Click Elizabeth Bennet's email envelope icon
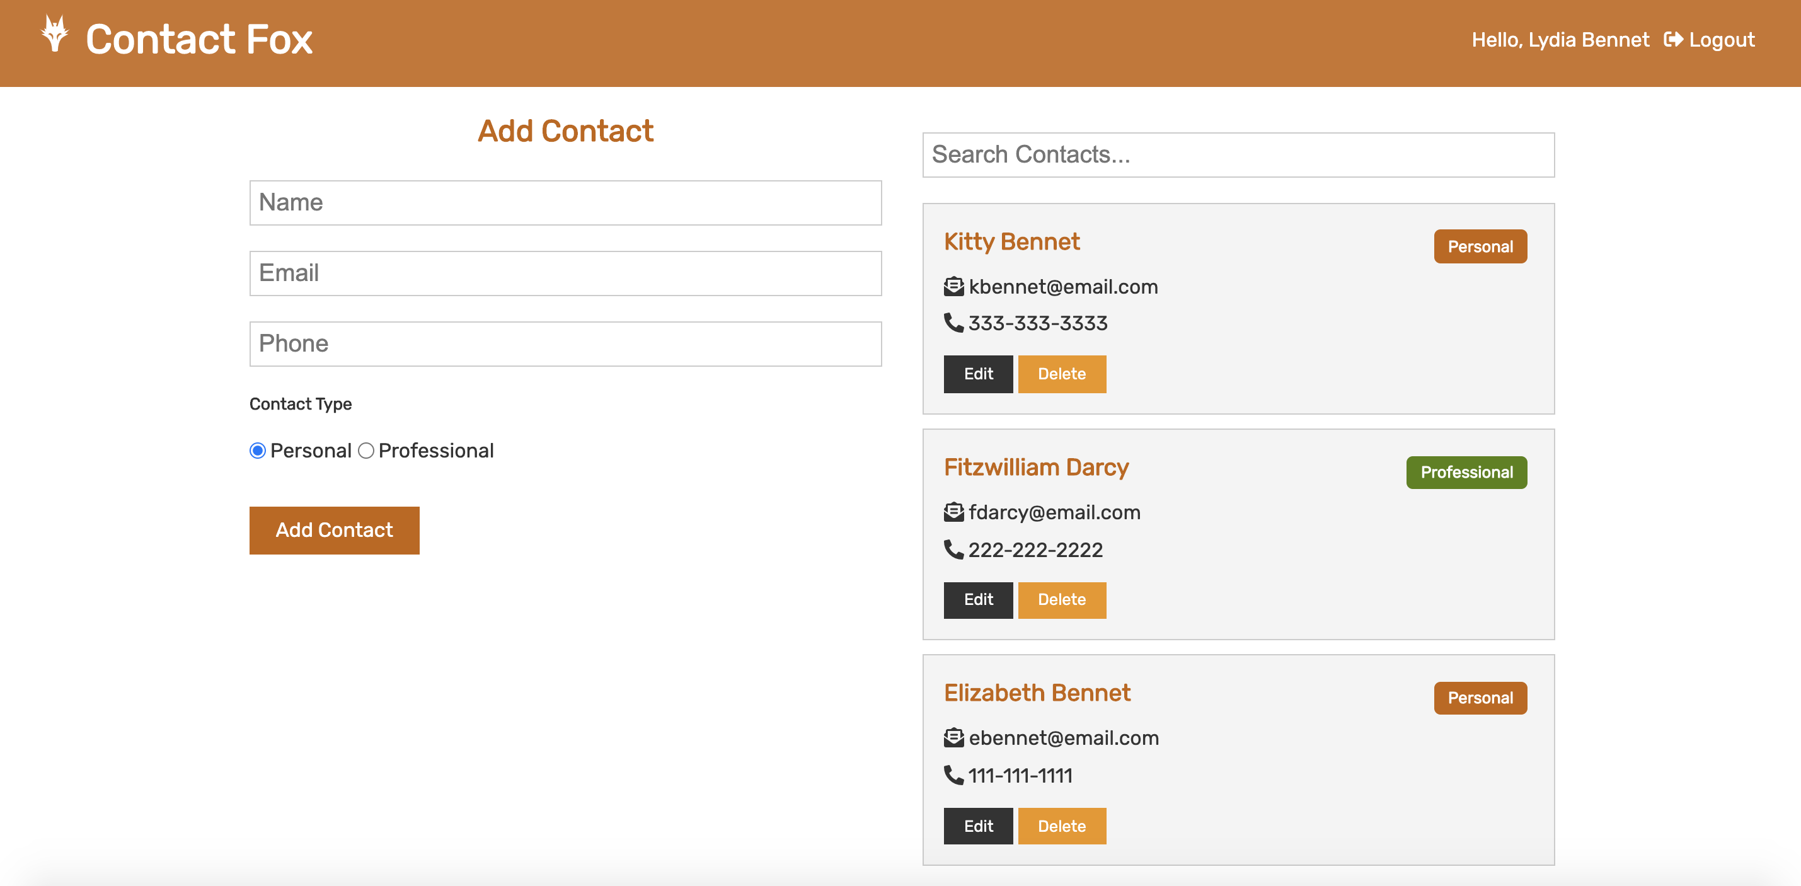Screen dimensions: 1801x886 [953, 738]
